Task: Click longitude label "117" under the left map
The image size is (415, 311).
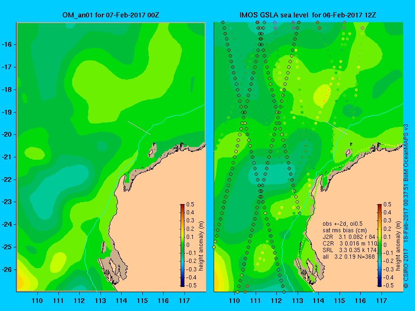Action: [184, 301]
